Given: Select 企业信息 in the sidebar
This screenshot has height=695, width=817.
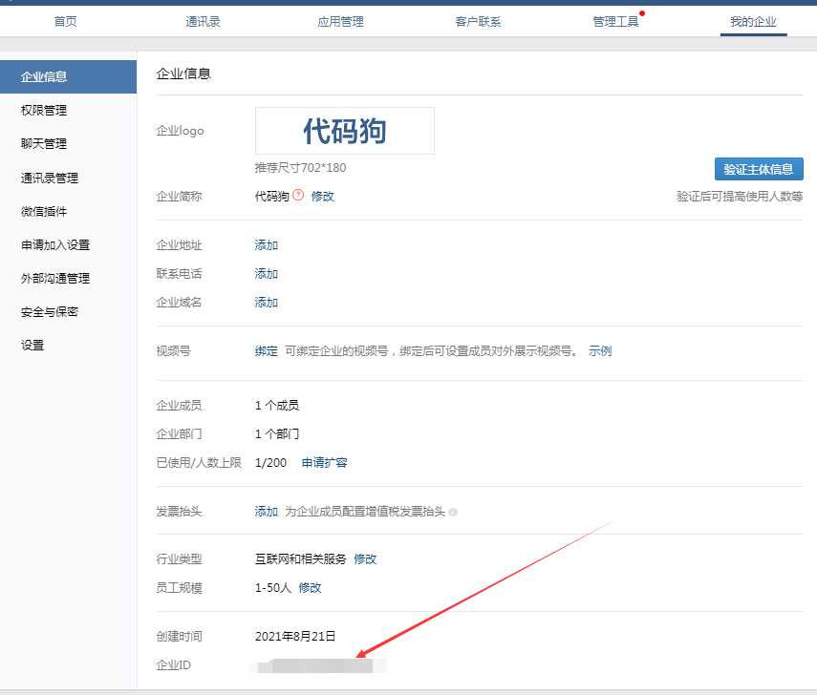Looking at the screenshot, I should click(x=68, y=76).
